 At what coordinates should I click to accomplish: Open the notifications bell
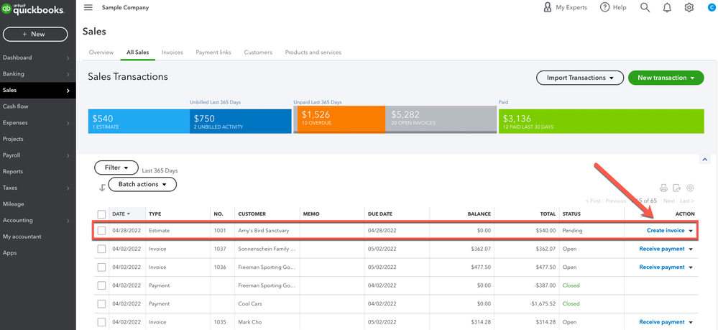667,7
